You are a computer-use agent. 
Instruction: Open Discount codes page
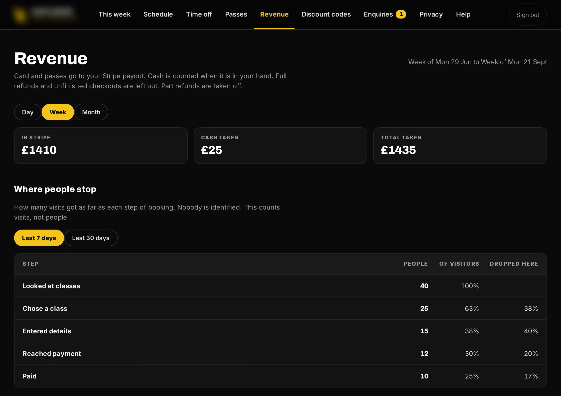pos(326,14)
